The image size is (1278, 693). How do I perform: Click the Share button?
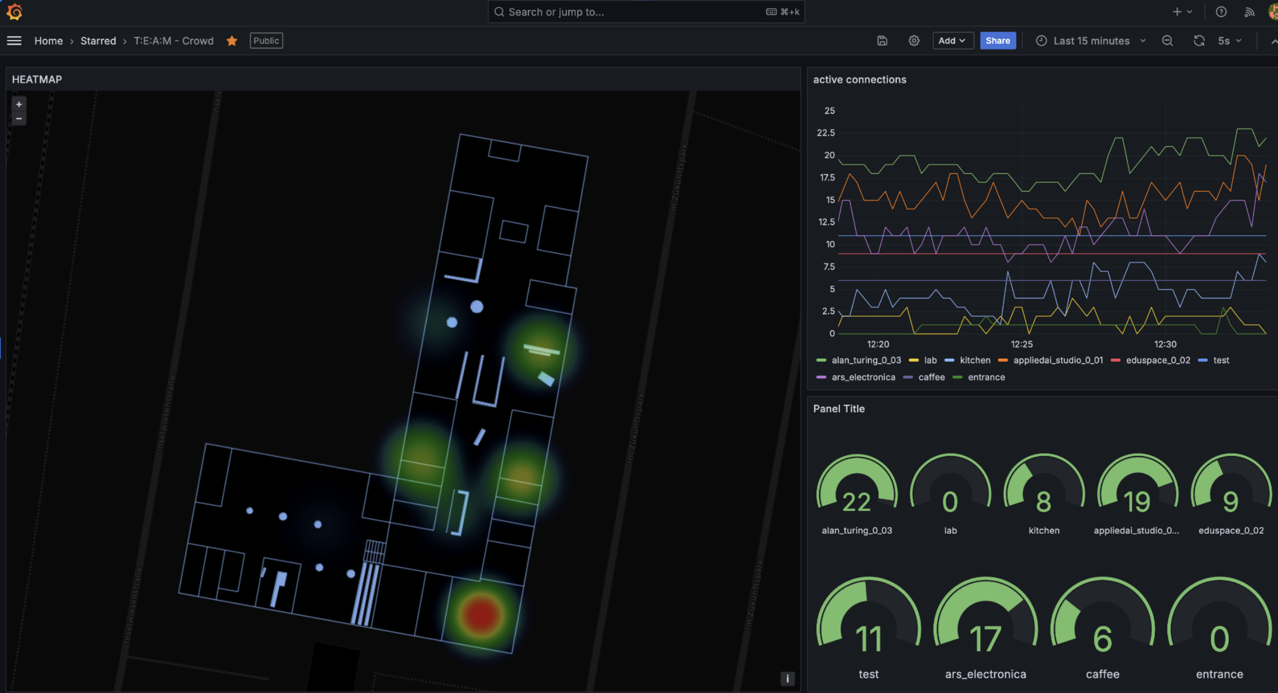click(998, 40)
